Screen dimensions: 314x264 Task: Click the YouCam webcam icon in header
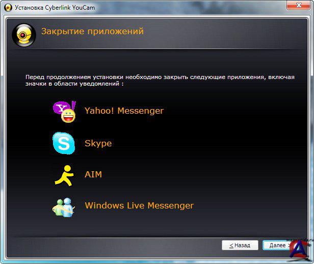point(23,35)
